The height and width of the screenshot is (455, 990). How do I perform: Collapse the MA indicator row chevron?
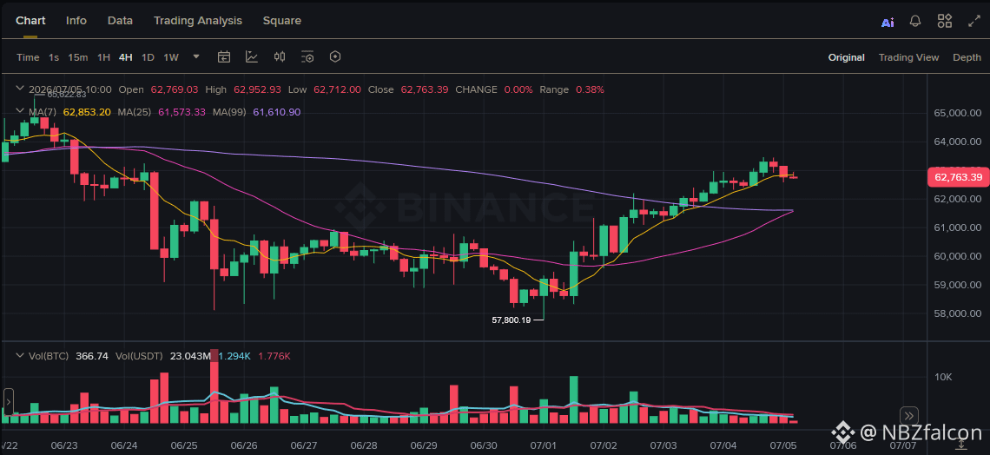19,112
